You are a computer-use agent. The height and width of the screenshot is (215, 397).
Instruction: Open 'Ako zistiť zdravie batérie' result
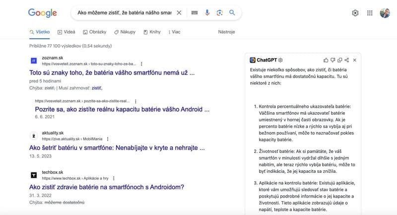(107, 187)
